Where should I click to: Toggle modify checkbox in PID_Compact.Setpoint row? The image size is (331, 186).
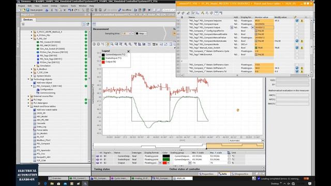tap(297, 21)
